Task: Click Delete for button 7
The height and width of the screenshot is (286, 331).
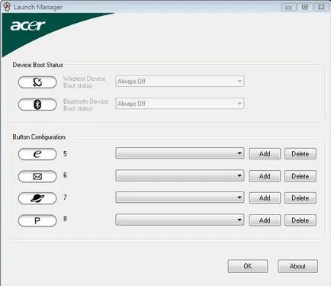Action: [x=300, y=198]
